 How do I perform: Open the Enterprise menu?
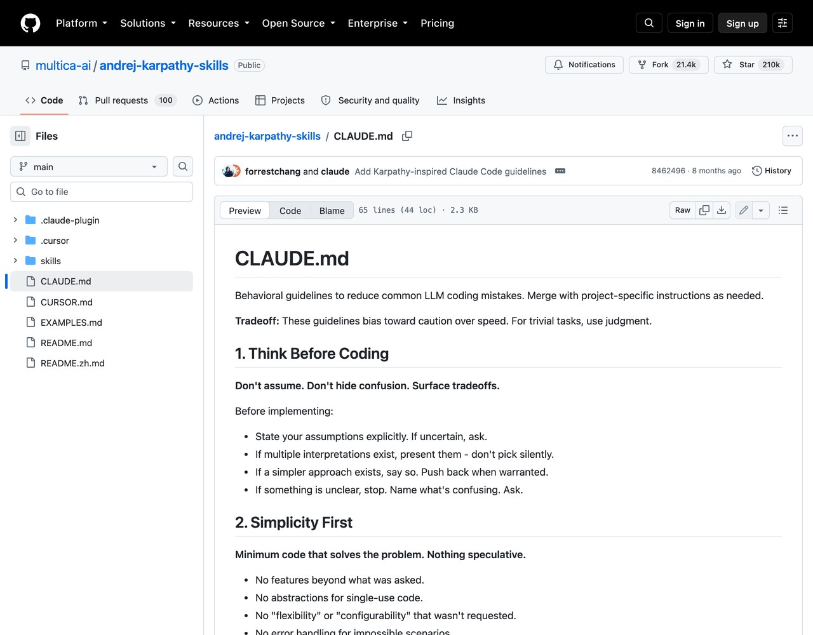[377, 23]
